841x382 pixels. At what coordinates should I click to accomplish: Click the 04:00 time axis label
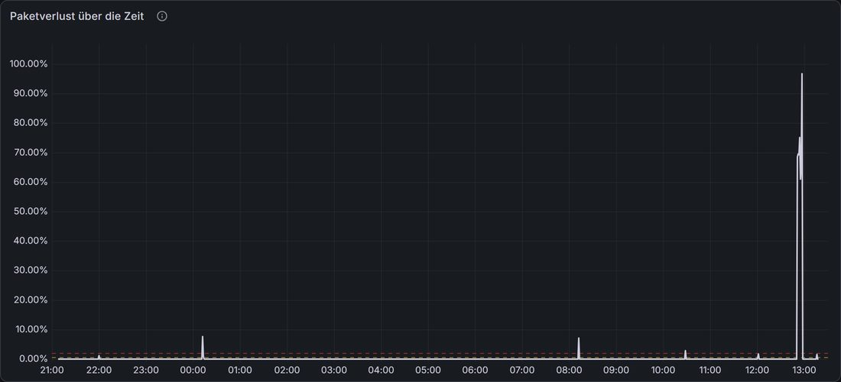(381, 371)
